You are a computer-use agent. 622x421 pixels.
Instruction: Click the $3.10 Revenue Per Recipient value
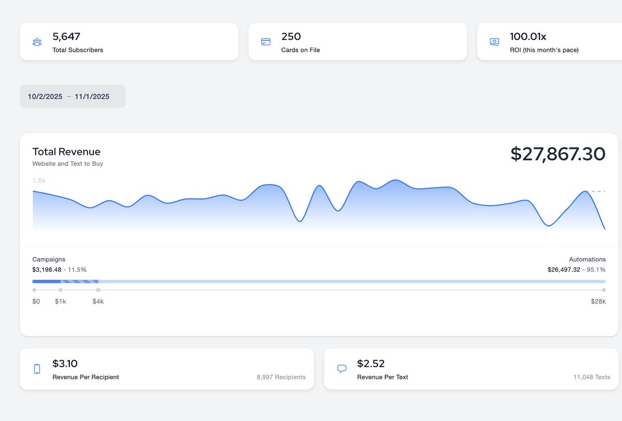tap(65, 364)
